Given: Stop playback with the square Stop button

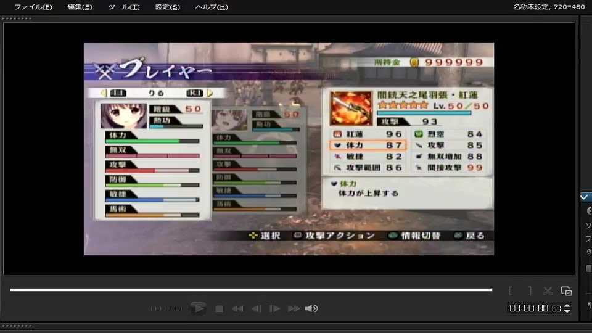Looking at the screenshot, I should click(219, 309).
